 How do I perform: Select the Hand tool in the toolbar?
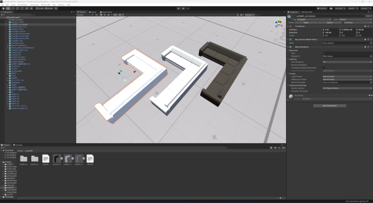pos(3,8)
